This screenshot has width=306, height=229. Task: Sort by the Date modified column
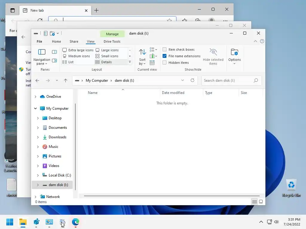coord(181,93)
